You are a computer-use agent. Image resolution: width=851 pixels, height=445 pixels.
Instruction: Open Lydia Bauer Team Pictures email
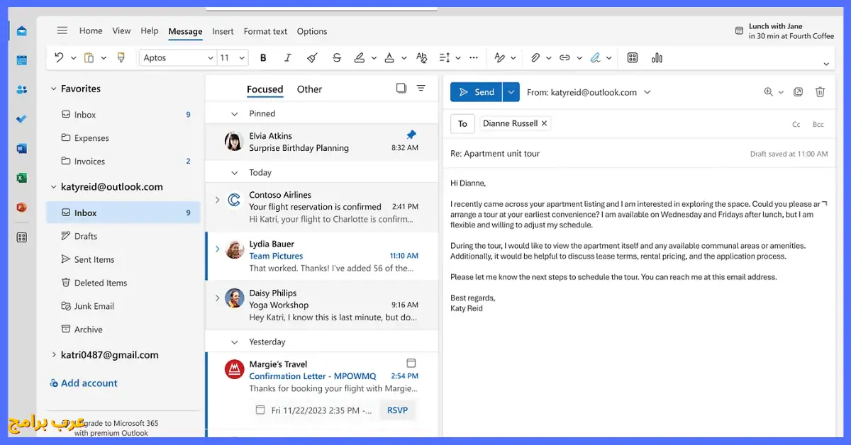coord(322,257)
